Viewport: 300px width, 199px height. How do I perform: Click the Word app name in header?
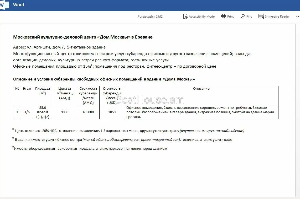pyautogui.click(x=18, y=5)
